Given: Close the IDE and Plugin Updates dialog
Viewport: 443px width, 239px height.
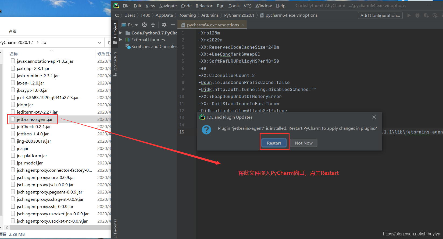Looking at the screenshot, I should [x=374, y=117].
